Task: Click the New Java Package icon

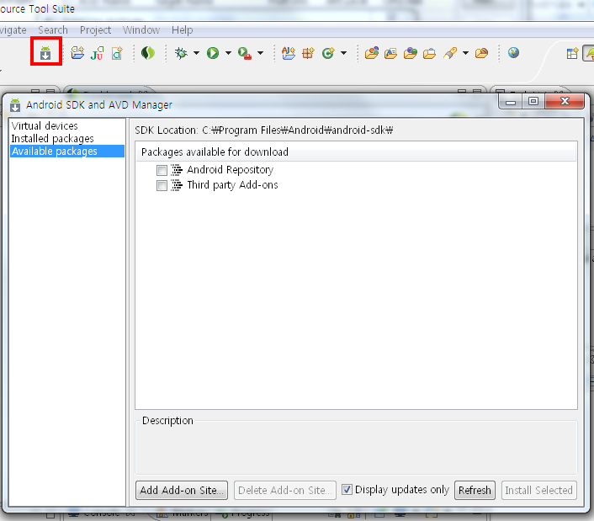Action: [x=308, y=53]
